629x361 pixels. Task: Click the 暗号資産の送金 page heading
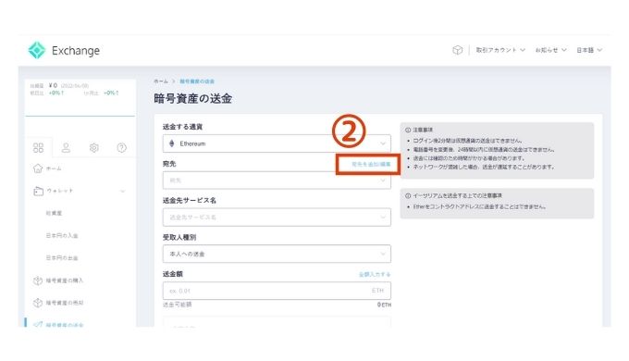point(193,99)
